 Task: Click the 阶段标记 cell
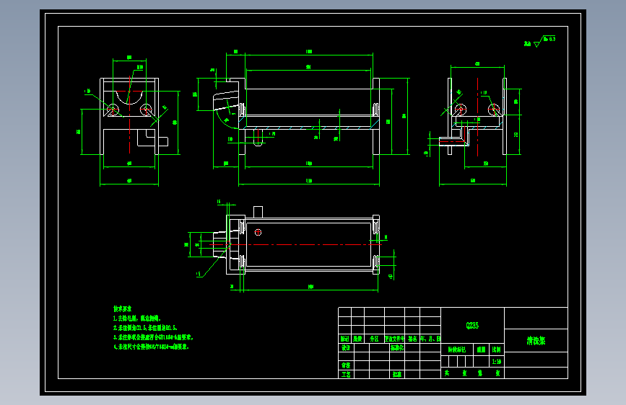click(x=457, y=350)
